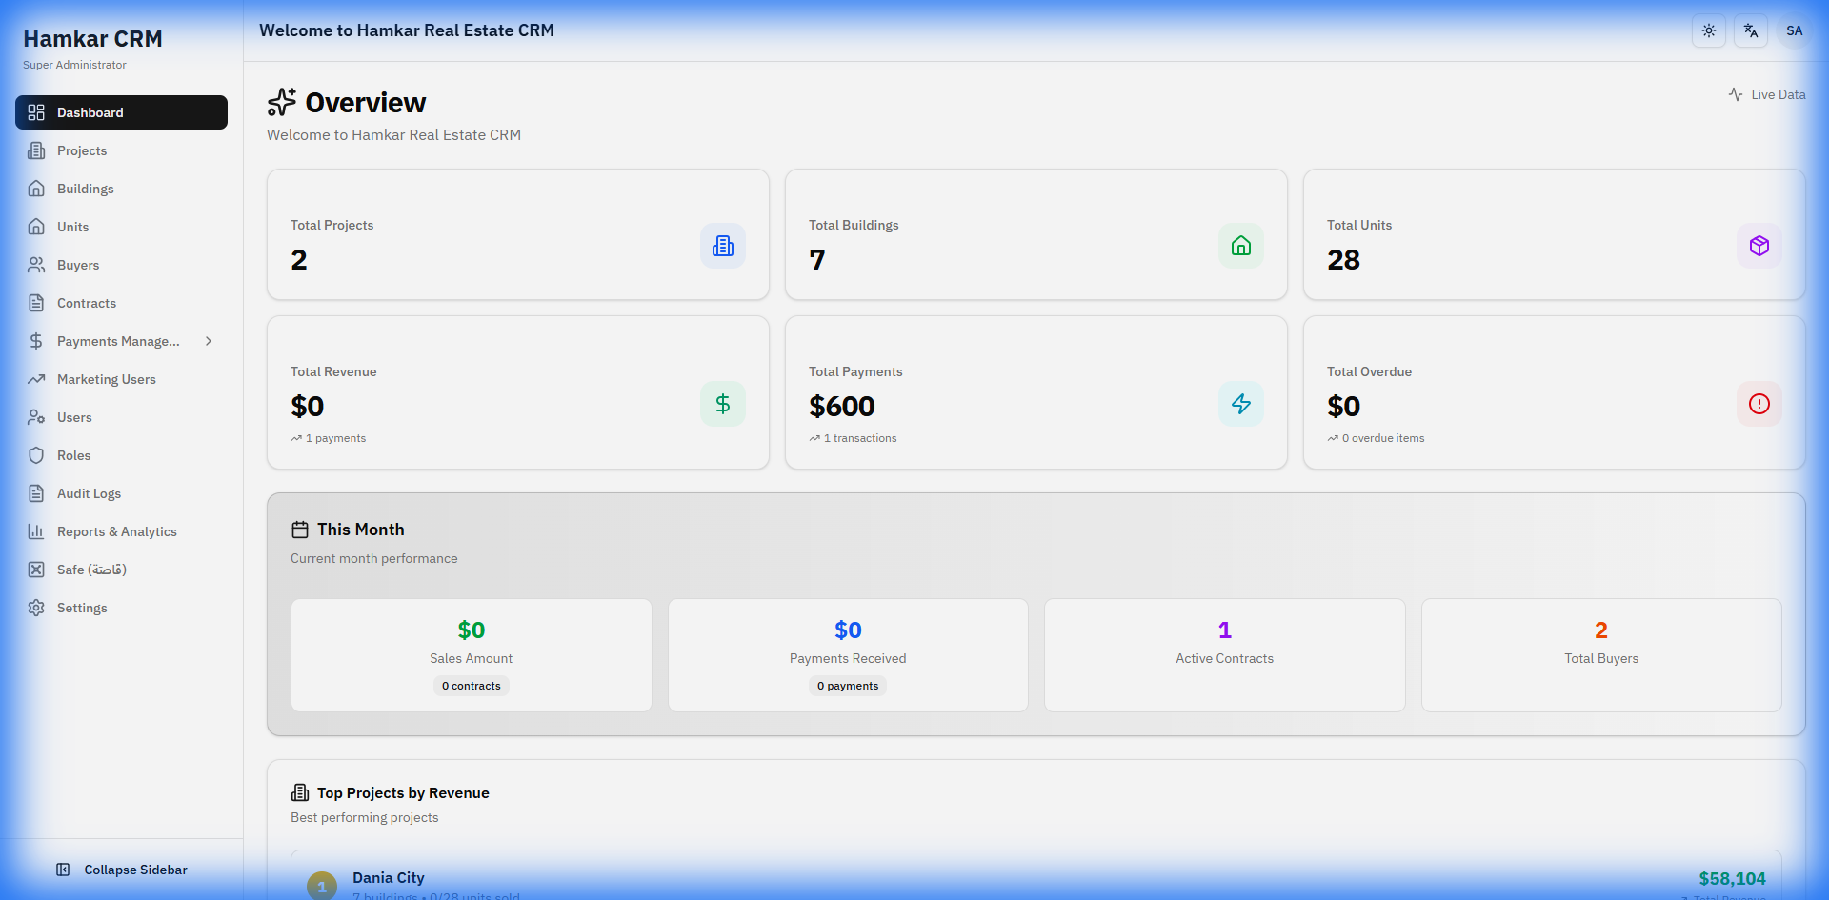Open the Buyers section
Screen dimensions: 1829x900
[121, 265]
